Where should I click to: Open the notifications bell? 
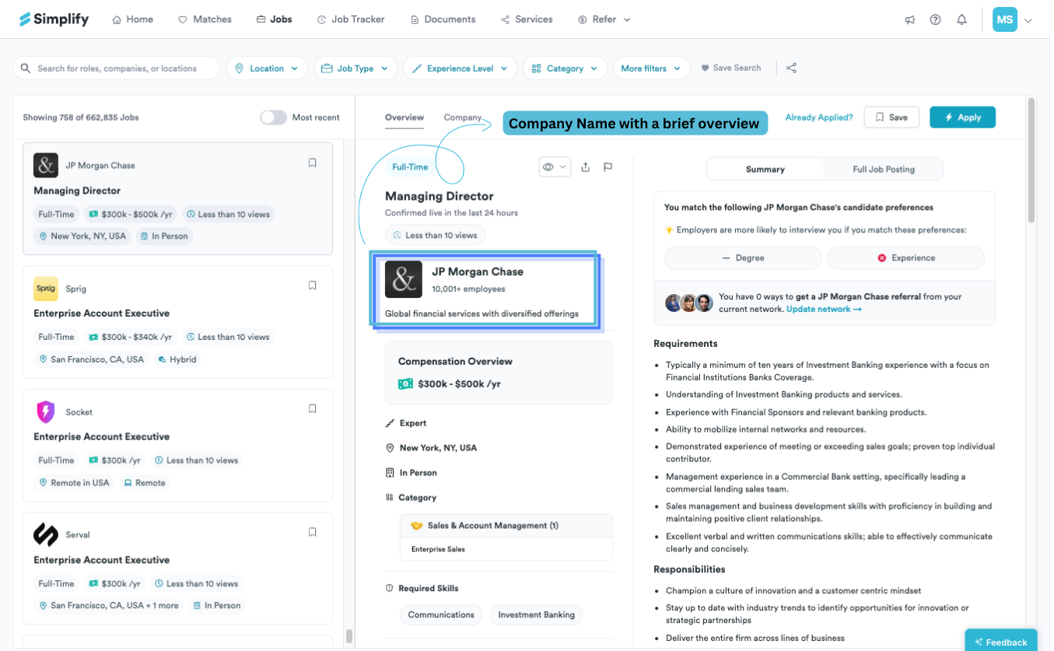962,19
